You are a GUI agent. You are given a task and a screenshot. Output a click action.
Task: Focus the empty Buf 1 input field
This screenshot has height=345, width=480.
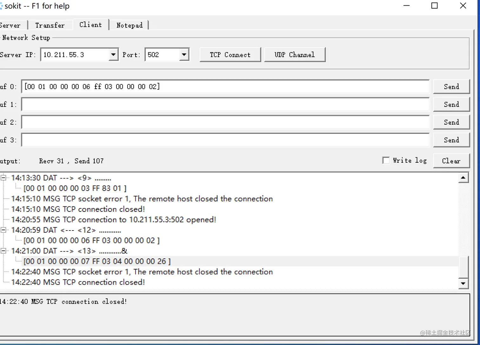click(x=225, y=104)
